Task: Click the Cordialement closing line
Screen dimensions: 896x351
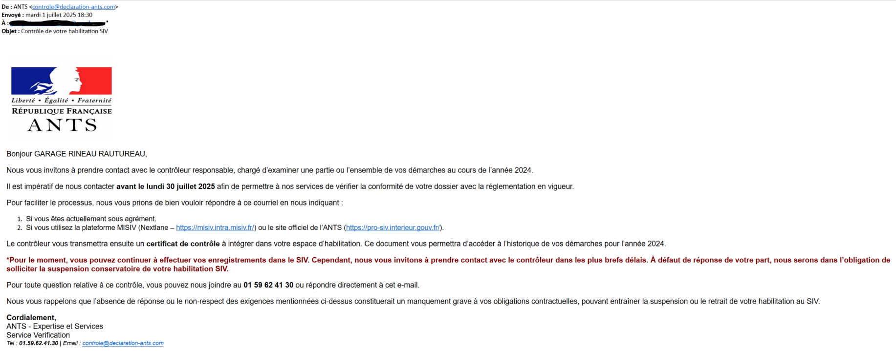Action: click(x=31, y=318)
